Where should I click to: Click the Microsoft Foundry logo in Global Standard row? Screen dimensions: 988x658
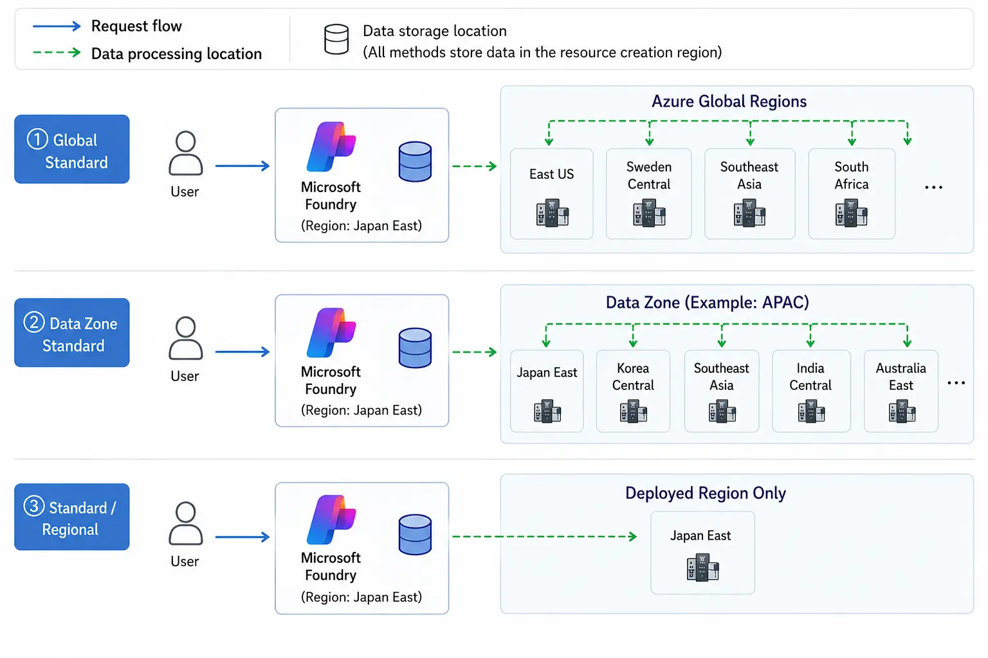(x=331, y=147)
